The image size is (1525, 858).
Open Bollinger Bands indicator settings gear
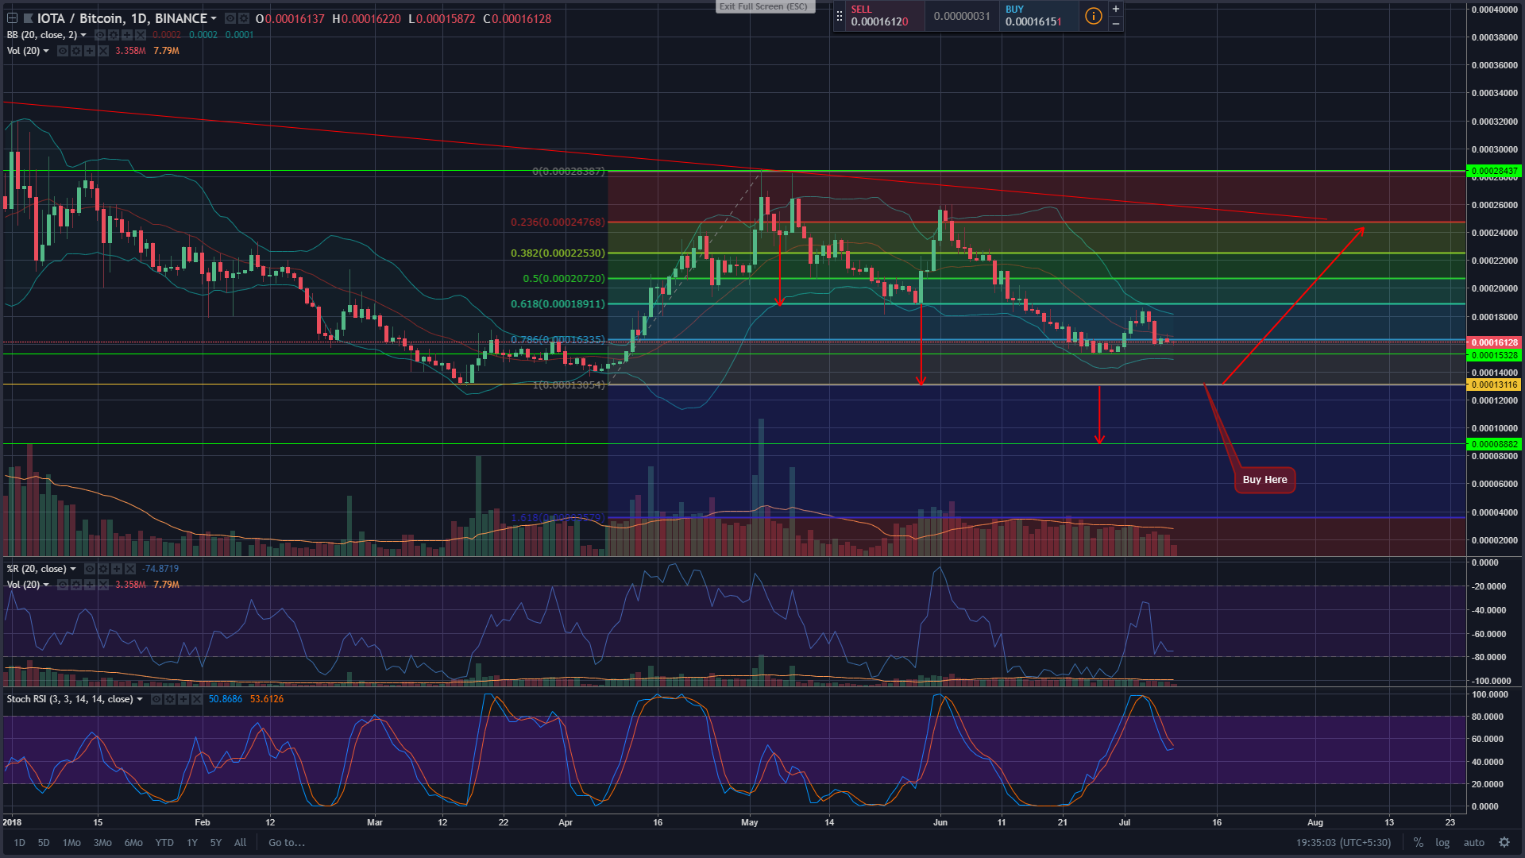pos(114,35)
